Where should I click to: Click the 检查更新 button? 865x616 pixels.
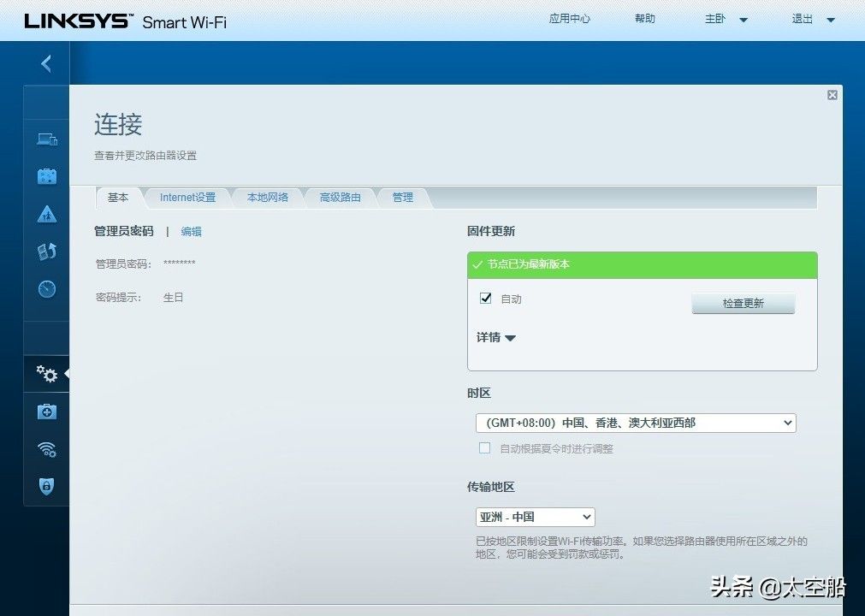tap(743, 304)
